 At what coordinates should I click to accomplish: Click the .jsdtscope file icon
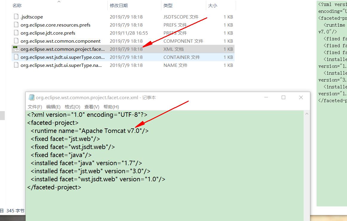16,17
